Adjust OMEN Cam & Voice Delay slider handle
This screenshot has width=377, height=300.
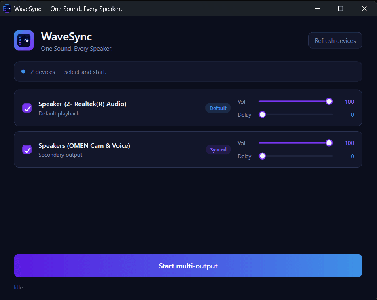[262, 156]
